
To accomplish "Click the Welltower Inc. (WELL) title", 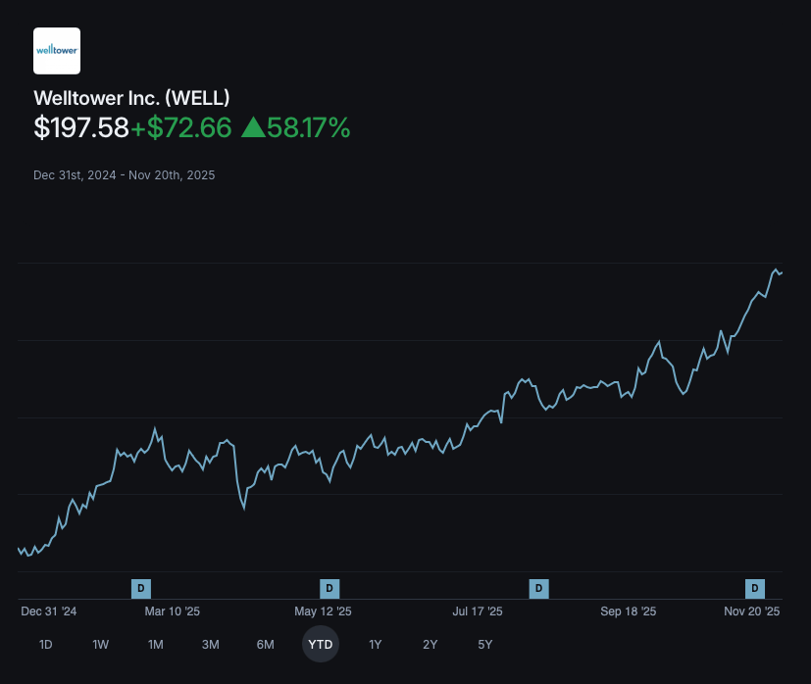I will pos(131,98).
